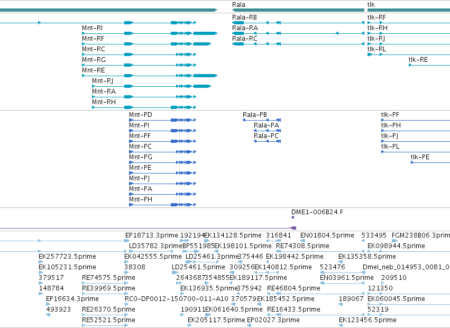The width and height of the screenshot is (450, 328).
Task: Select the Mnt-PG protein label
Action: tap(141, 157)
